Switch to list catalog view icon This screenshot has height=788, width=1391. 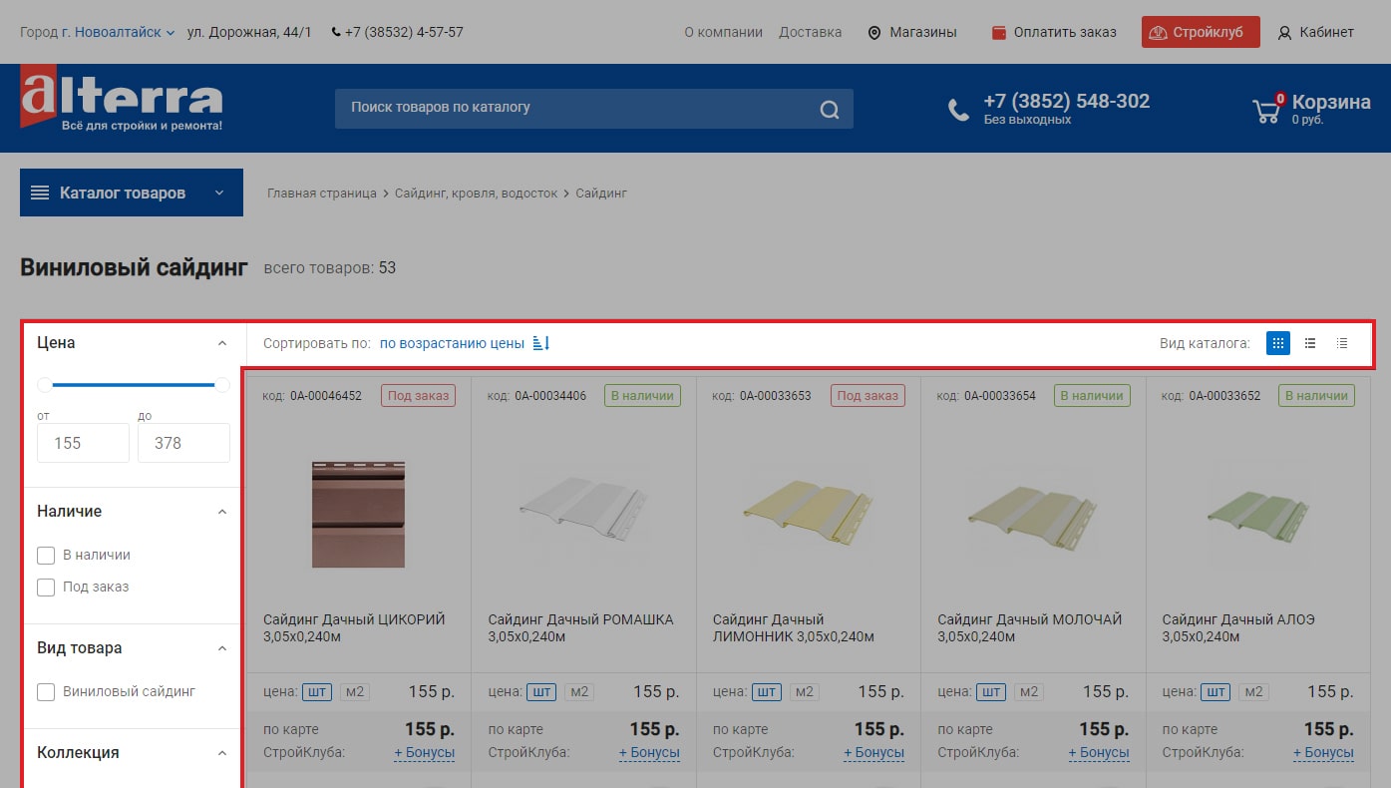click(x=1310, y=343)
